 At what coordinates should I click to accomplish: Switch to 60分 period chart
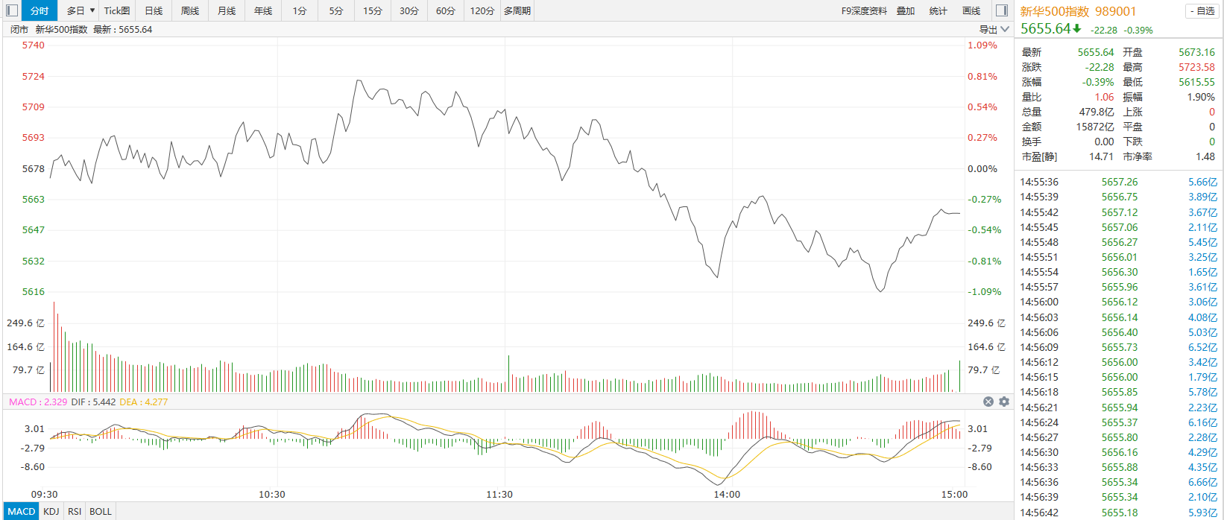(x=446, y=10)
